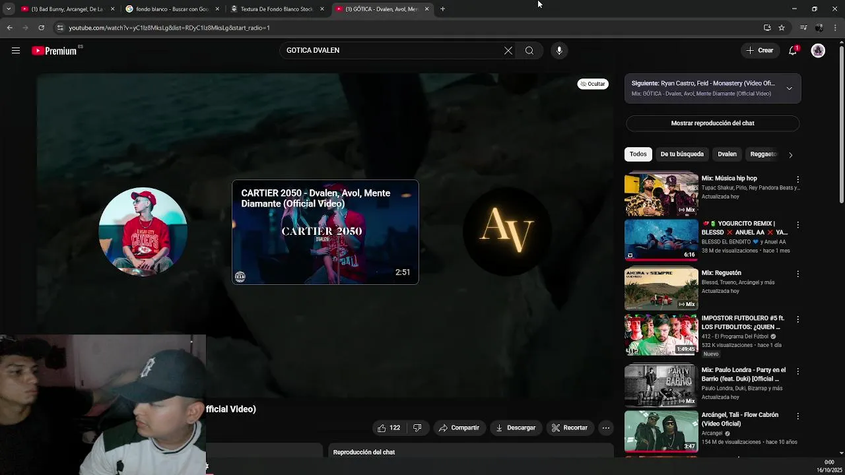The width and height of the screenshot is (845, 475).
Task: Open options for Paulo Londra mix
Action: (797, 371)
